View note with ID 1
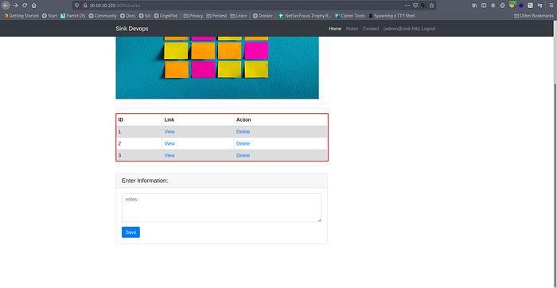The image size is (557, 288). pos(169,131)
